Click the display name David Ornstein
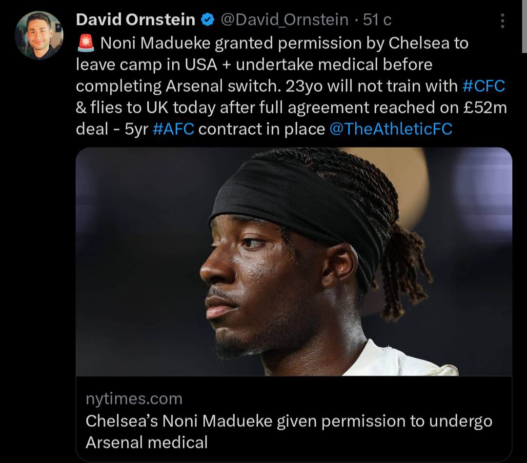The image size is (527, 463). click(x=136, y=20)
